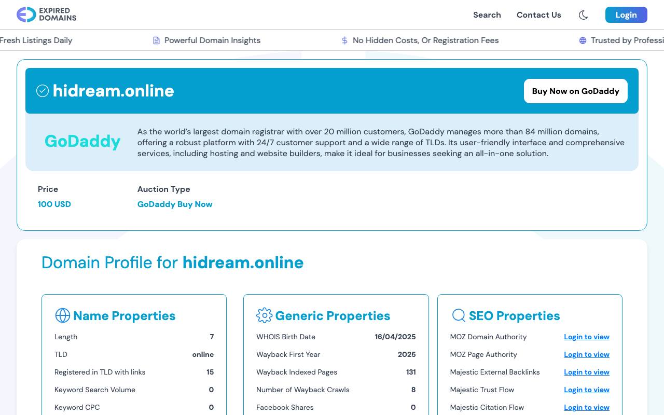Click the 100 USD price value

pyautogui.click(x=54, y=204)
